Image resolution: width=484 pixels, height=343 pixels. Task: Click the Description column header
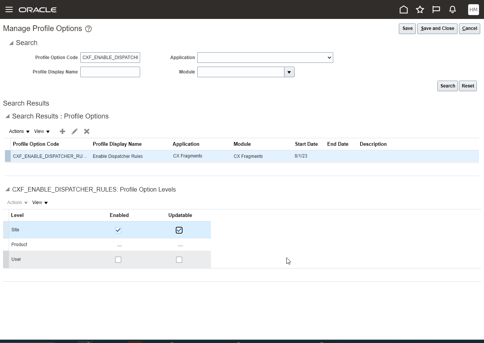373,144
